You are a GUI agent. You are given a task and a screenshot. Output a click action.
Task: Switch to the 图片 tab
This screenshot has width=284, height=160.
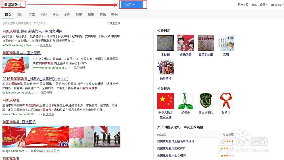pyautogui.click(x=20, y=15)
